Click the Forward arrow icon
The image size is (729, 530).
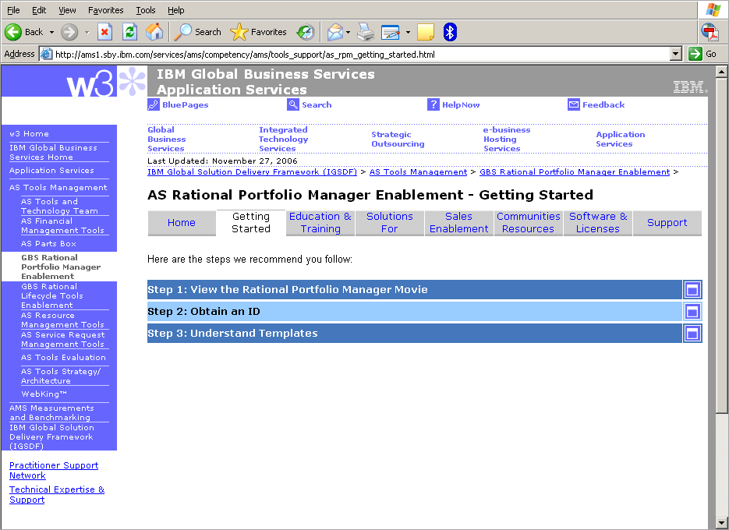click(69, 32)
